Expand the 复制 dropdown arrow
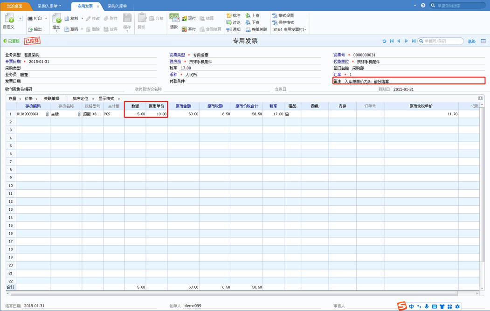This screenshot has width=490, height=311. 82,19
